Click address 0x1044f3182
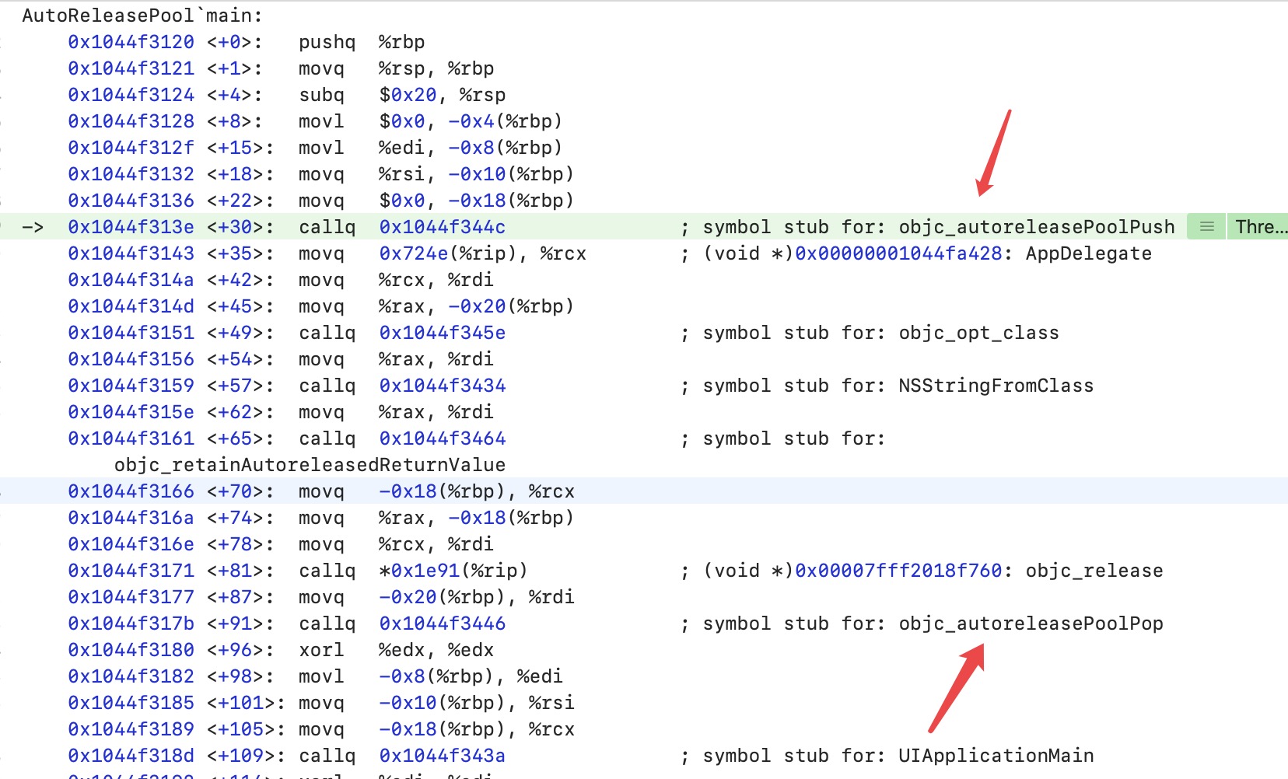 coord(131,676)
